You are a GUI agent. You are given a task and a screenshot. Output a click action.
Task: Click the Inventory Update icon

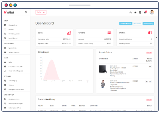tap(5, 34)
